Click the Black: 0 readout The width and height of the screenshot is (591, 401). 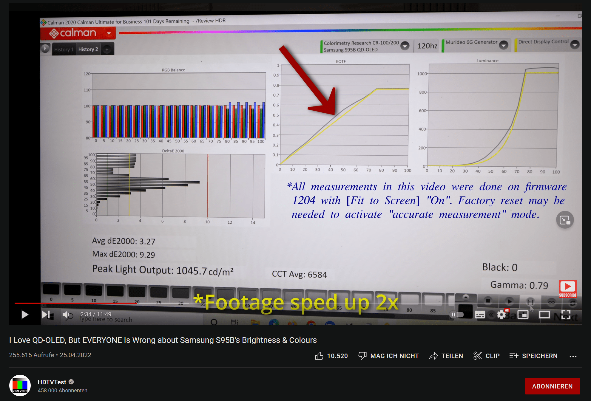[x=500, y=267]
